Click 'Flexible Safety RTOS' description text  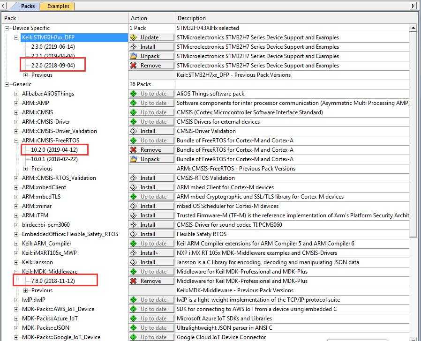click(x=202, y=234)
